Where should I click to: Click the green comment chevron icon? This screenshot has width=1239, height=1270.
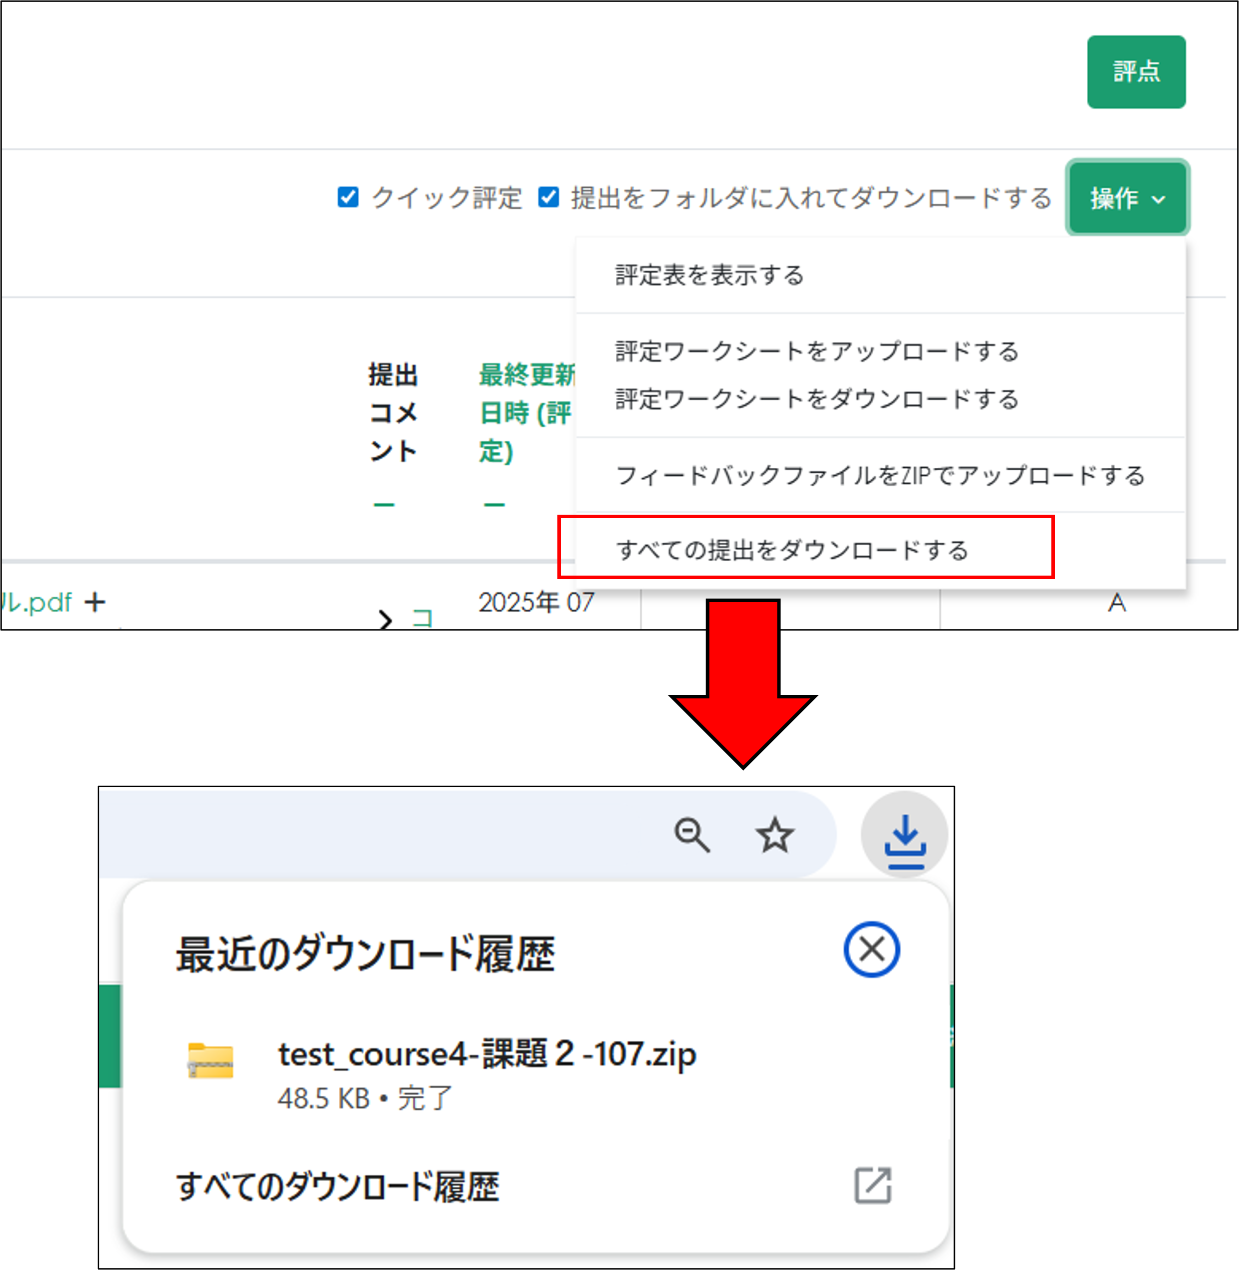tap(387, 619)
